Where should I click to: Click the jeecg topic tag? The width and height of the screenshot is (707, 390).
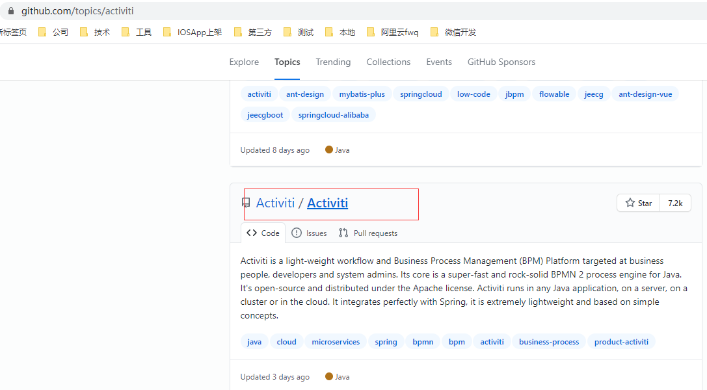pyautogui.click(x=594, y=94)
